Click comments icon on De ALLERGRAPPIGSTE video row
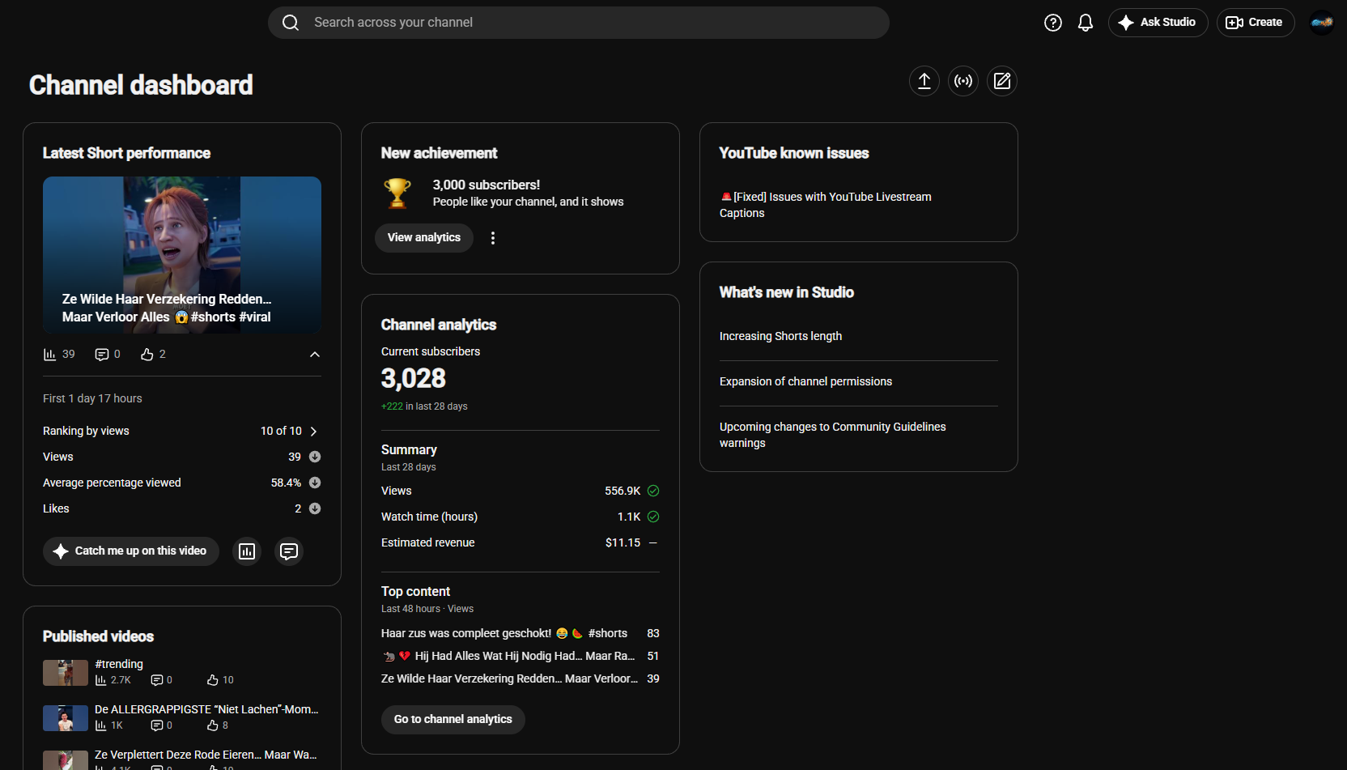The image size is (1347, 770). pos(157,725)
